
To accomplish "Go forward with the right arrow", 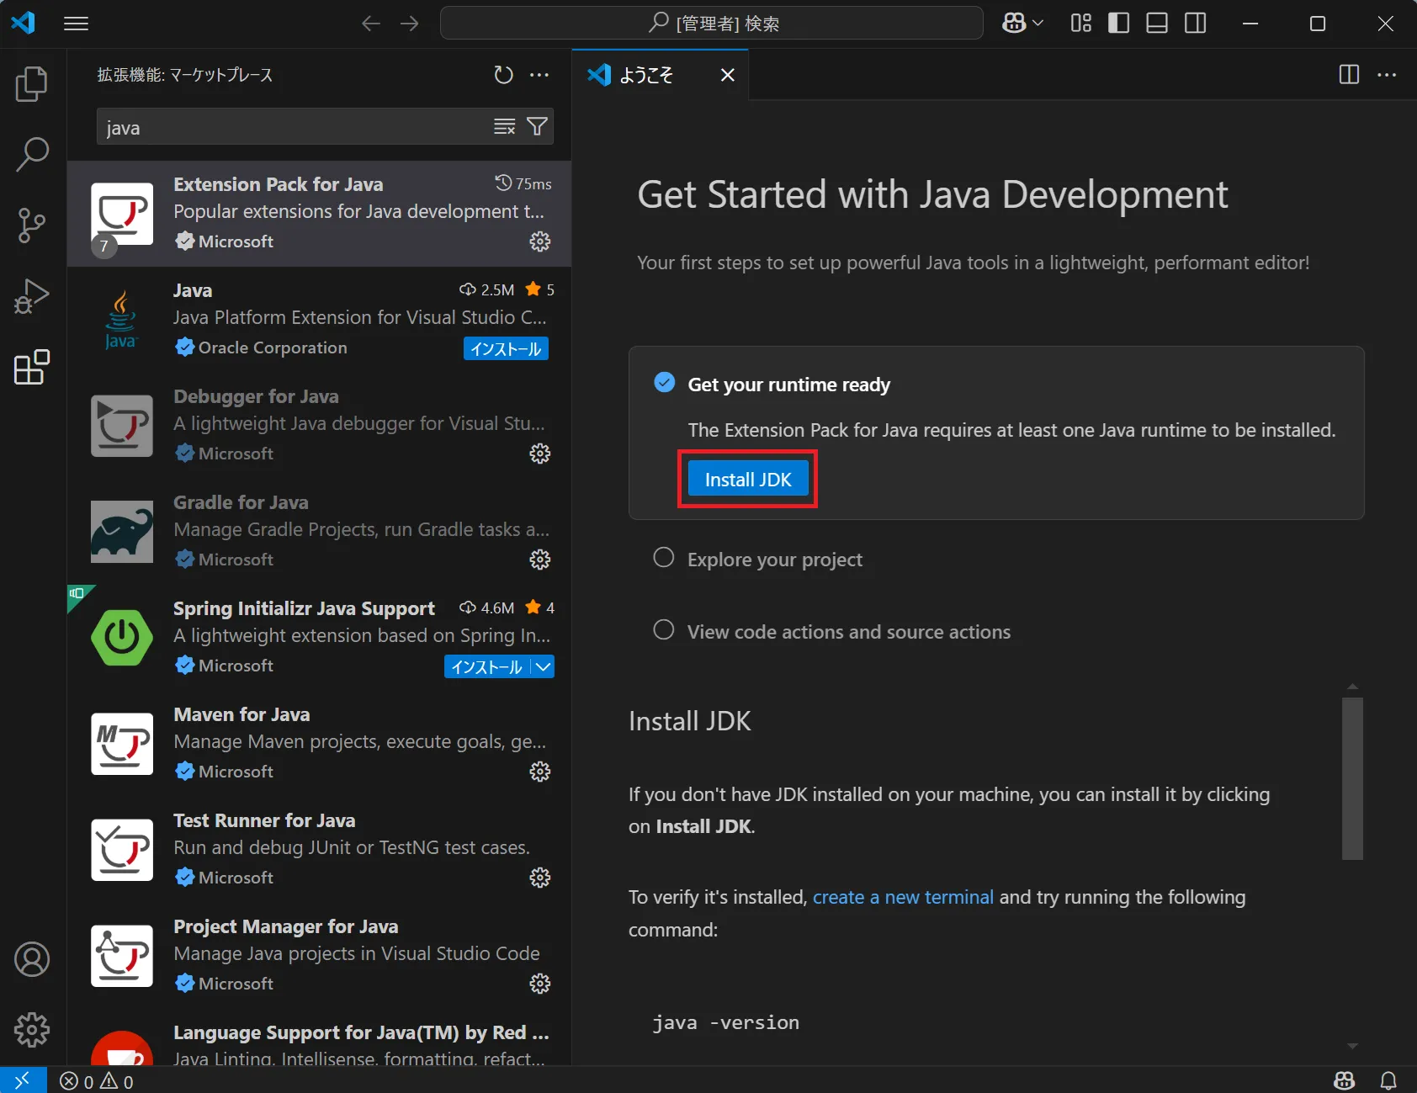I will click(410, 24).
